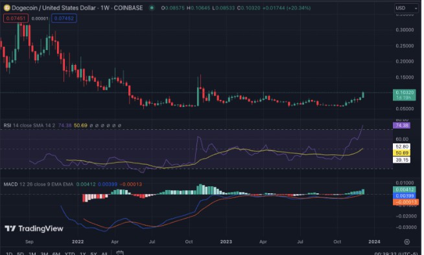Click the close value C0.10320 in header
Viewport: 424px width, 255px height.
(x=248, y=8)
